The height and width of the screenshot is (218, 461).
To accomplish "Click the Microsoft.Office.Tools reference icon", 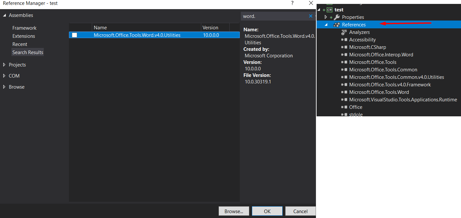I will [344, 62].
